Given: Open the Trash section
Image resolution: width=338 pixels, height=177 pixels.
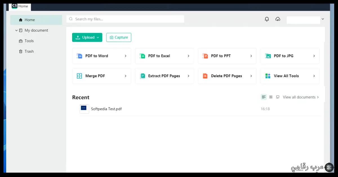Looking at the screenshot, I should [29, 51].
